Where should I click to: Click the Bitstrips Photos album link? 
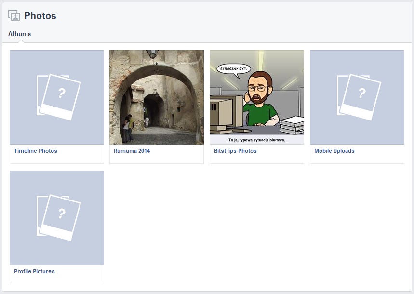235,151
